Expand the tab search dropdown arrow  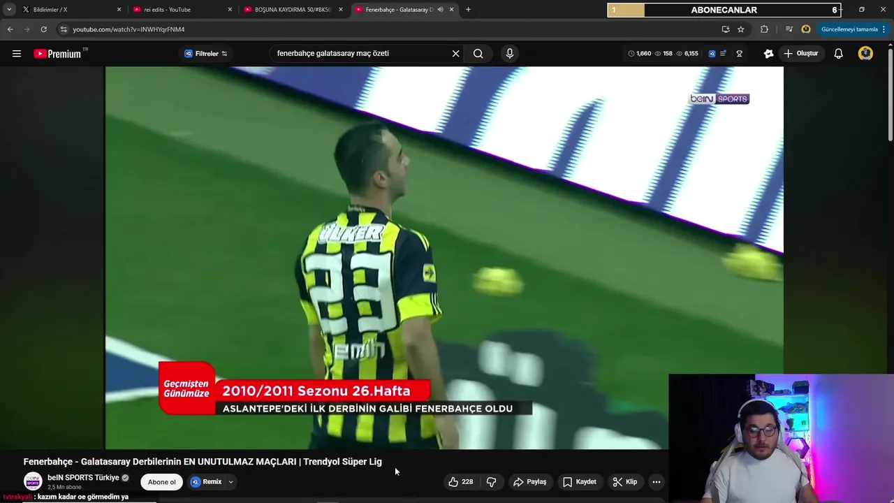[9, 10]
